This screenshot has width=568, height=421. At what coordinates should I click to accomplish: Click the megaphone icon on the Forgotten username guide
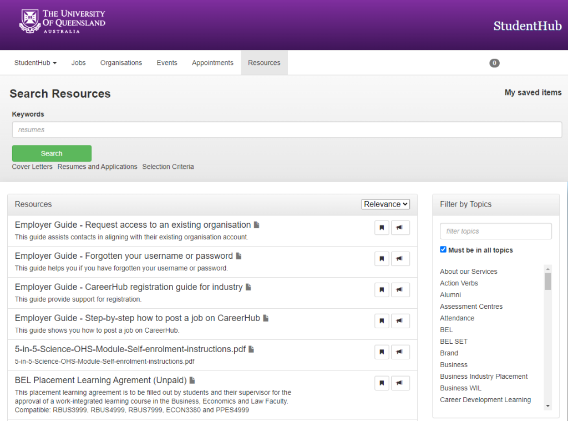[x=400, y=258]
